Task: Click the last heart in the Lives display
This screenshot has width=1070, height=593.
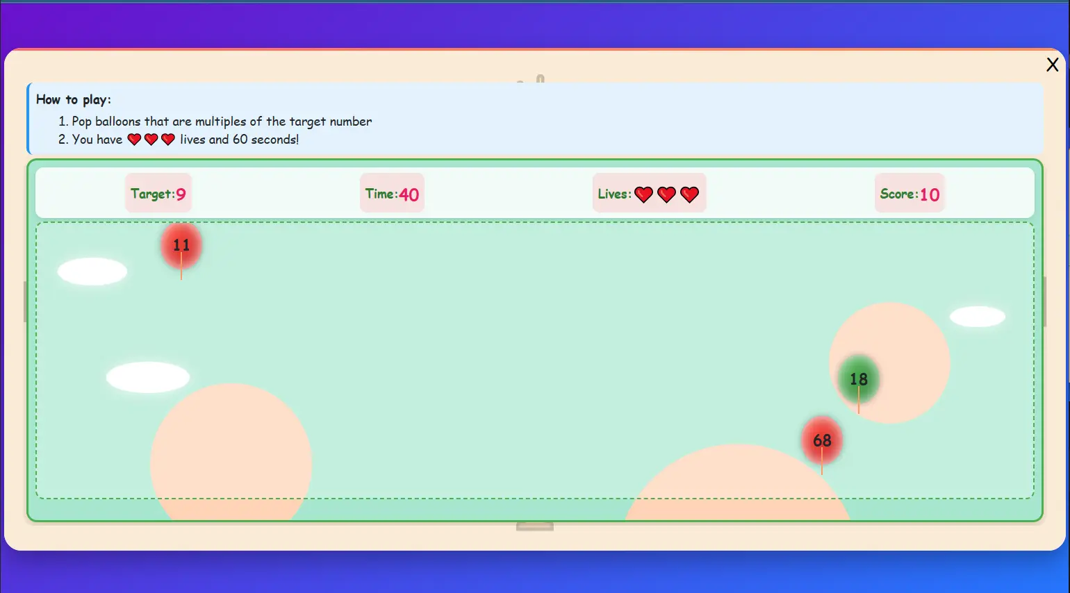Action: click(x=689, y=194)
